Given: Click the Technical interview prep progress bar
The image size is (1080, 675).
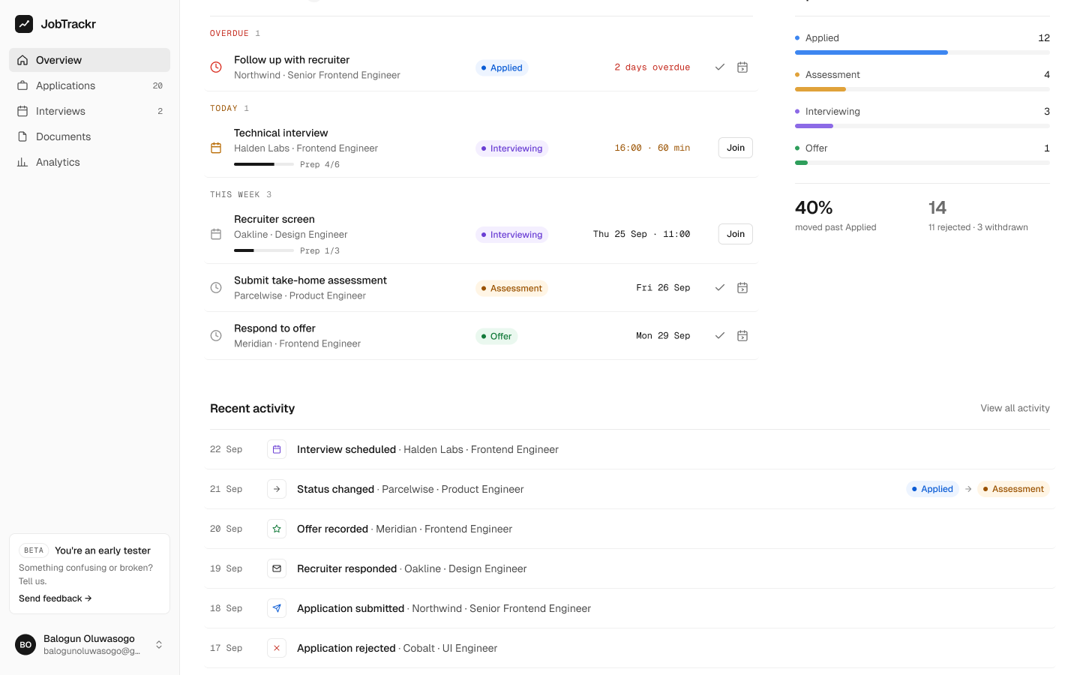Looking at the screenshot, I should (264, 164).
